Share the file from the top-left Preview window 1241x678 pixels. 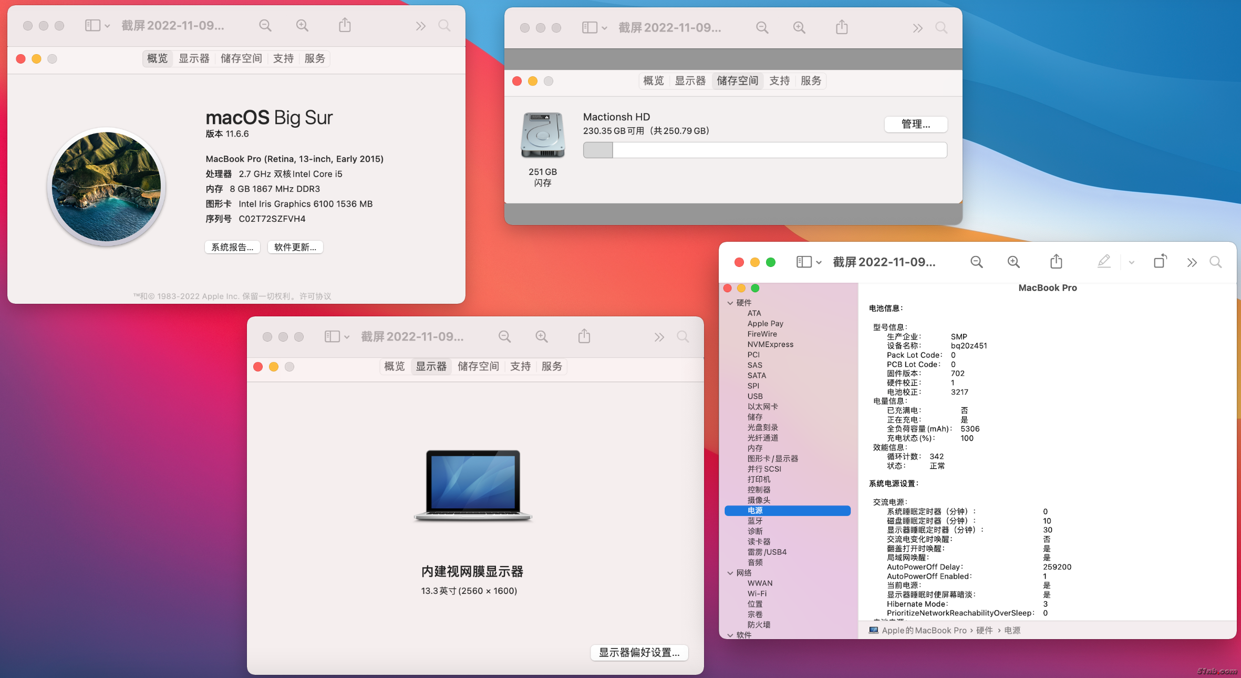point(345,25)
